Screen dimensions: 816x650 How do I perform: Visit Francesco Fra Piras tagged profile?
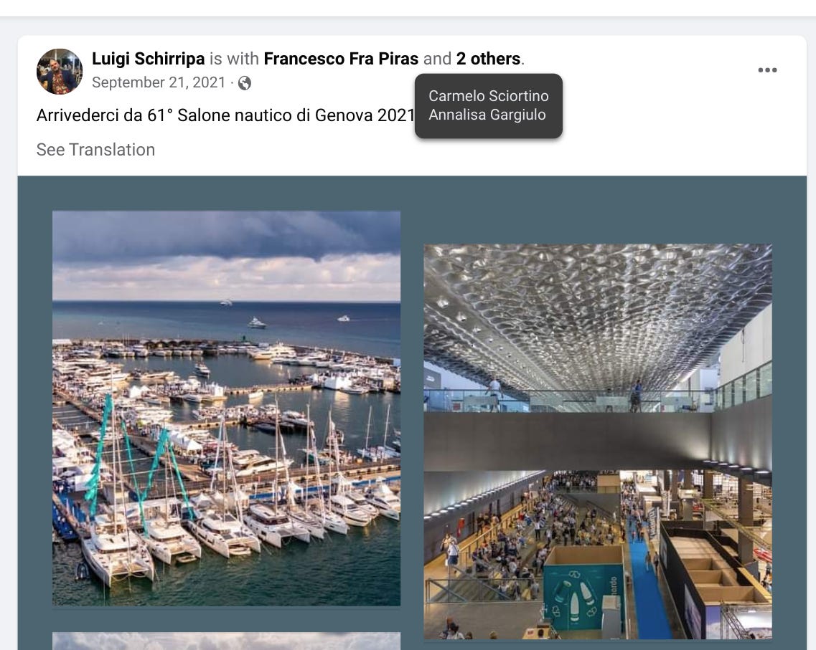tap(341, 59)
